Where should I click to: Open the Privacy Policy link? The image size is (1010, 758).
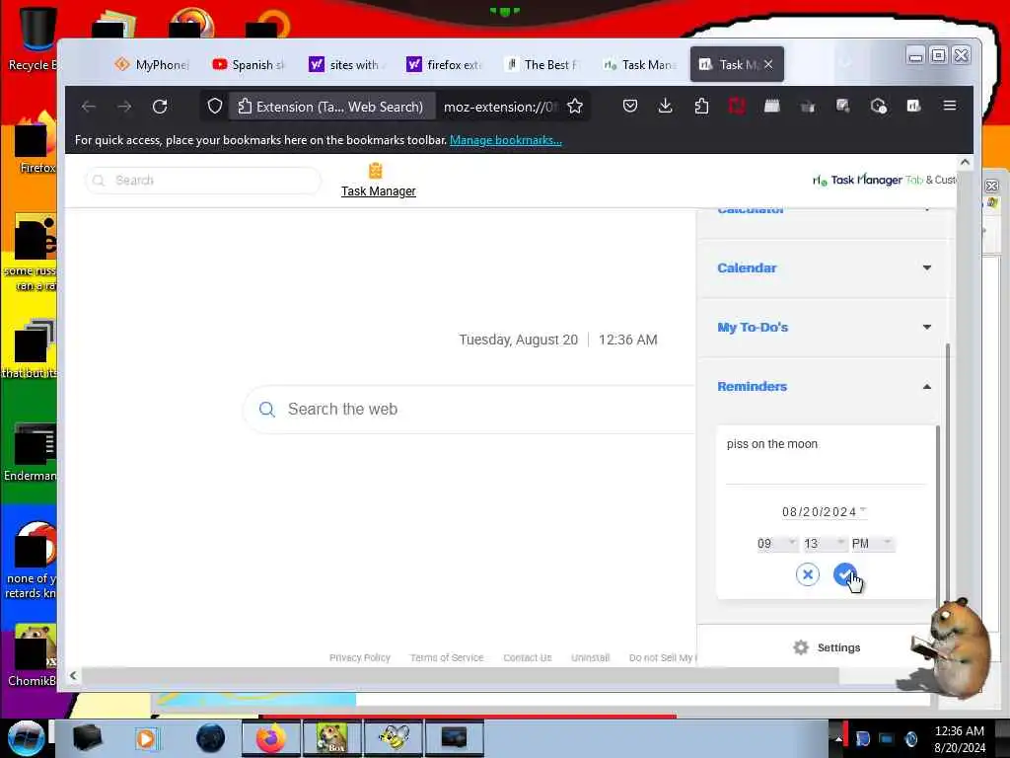coord(359,657)
